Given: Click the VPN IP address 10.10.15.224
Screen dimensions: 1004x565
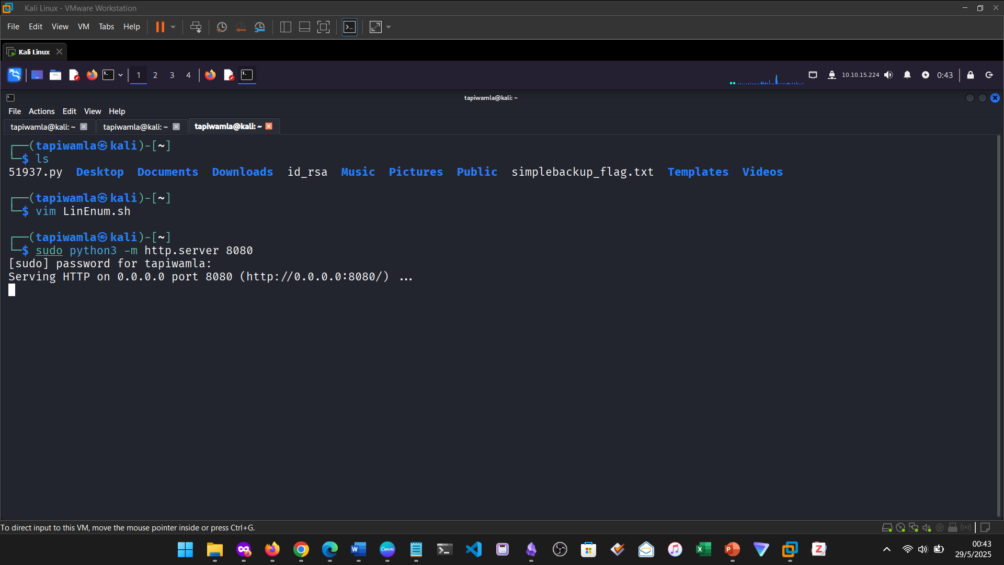Looking at the screenshot, I should click(x=860, y=75).
